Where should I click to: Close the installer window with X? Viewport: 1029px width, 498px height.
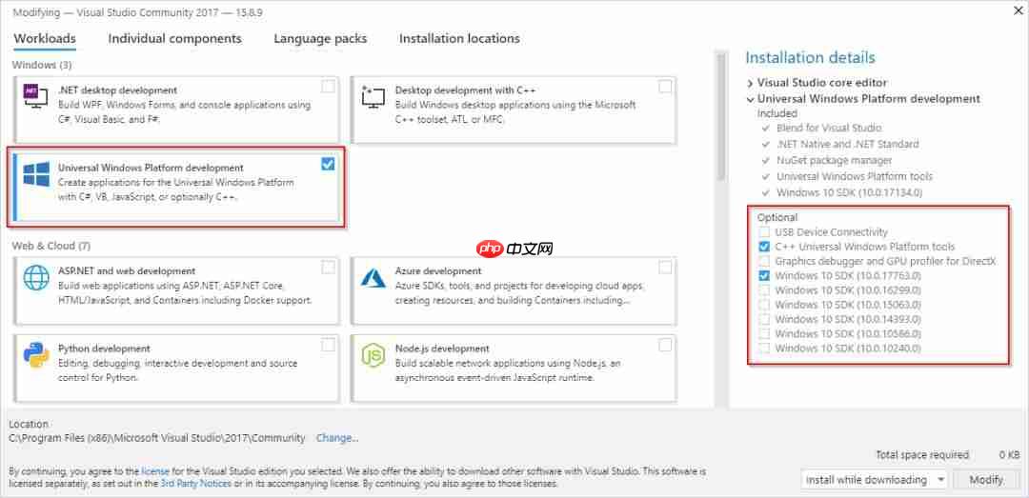pos(1019,9)
